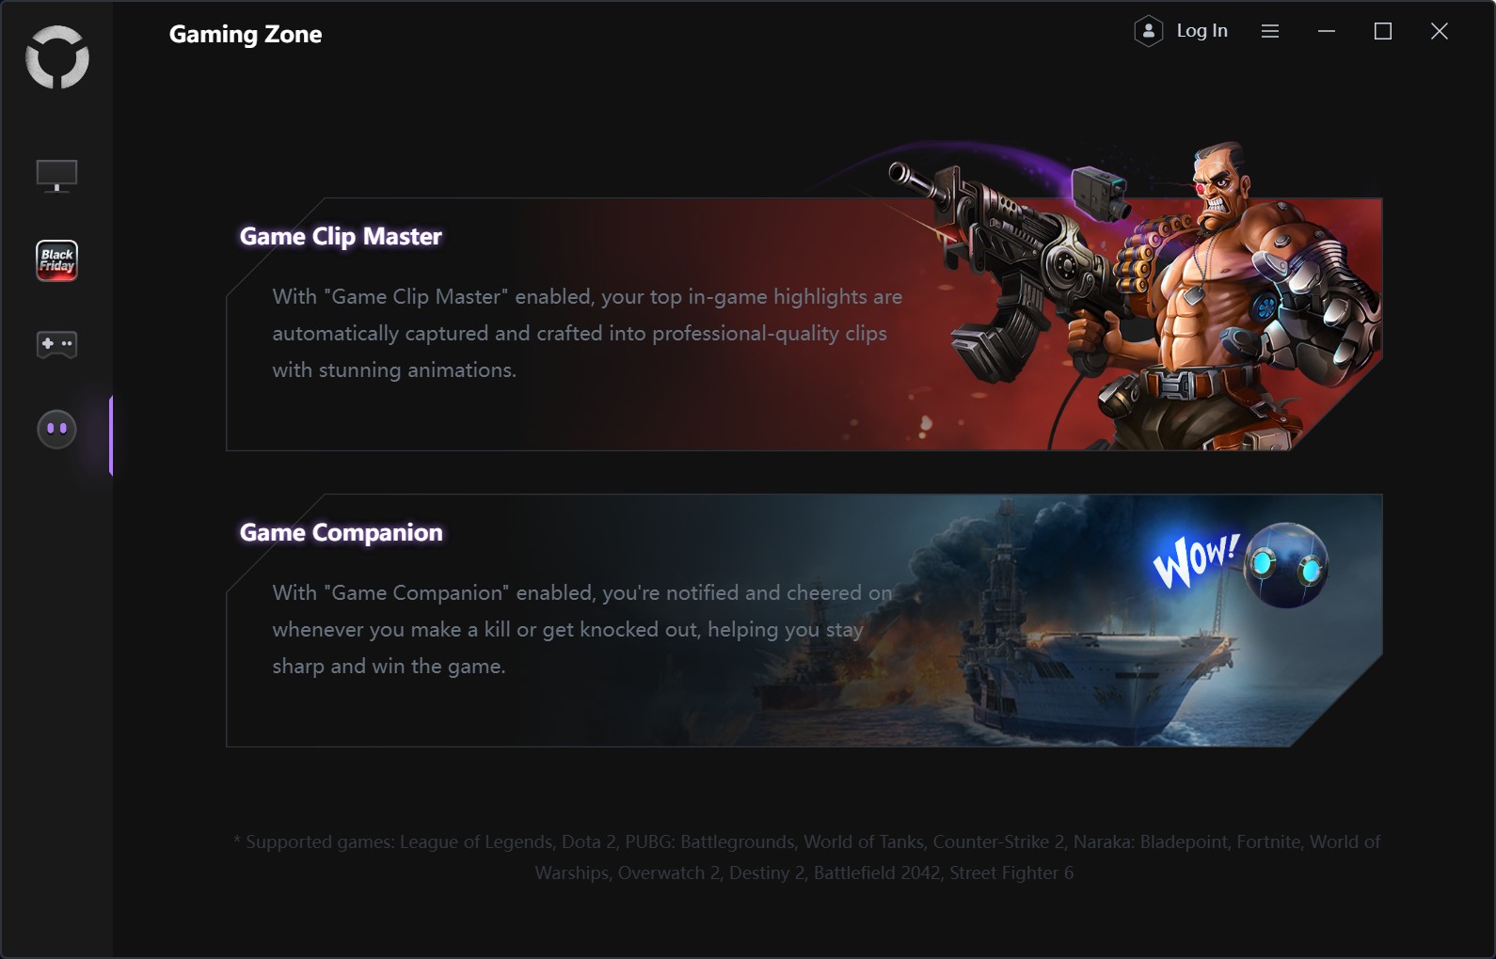Viewport: 1496px width, 959px height.
Task: Click the user avatar icon beside Log In
Action: pos(1149,31)
